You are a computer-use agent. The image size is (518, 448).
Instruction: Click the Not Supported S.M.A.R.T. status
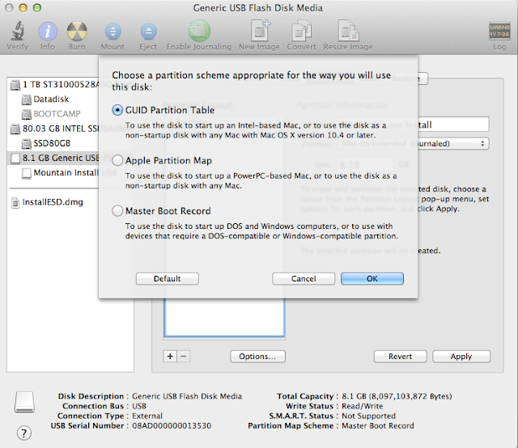[369, 416]
